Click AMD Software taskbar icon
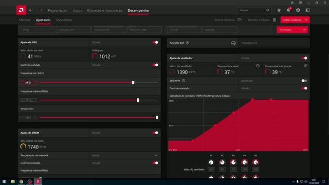Viewport: 329px width, 185px height. pyautogui.click(x=38, y=181)
